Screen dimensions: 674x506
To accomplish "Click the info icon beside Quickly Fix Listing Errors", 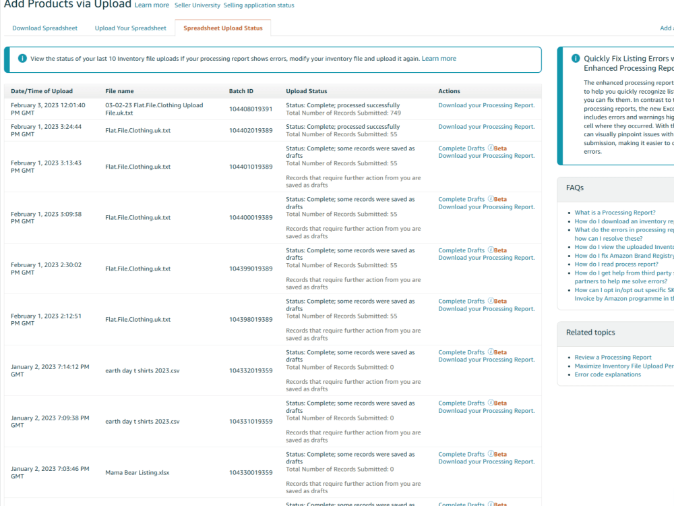I will 576,59.
